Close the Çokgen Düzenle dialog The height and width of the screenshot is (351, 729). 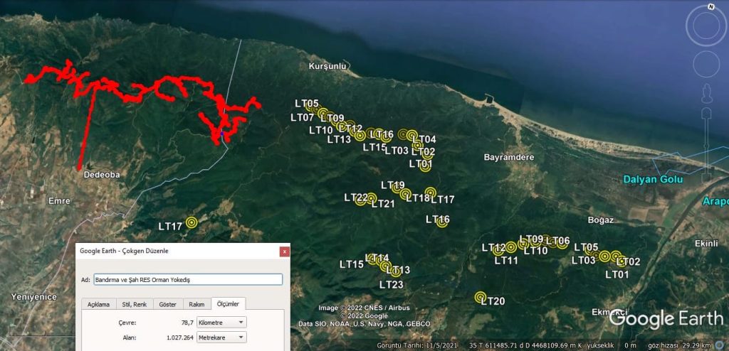pos(285,251)
